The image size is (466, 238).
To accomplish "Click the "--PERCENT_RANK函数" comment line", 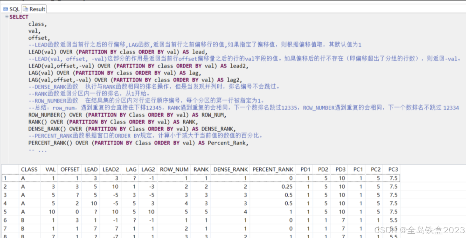I will pyautogui.click(x=145, y=136).
